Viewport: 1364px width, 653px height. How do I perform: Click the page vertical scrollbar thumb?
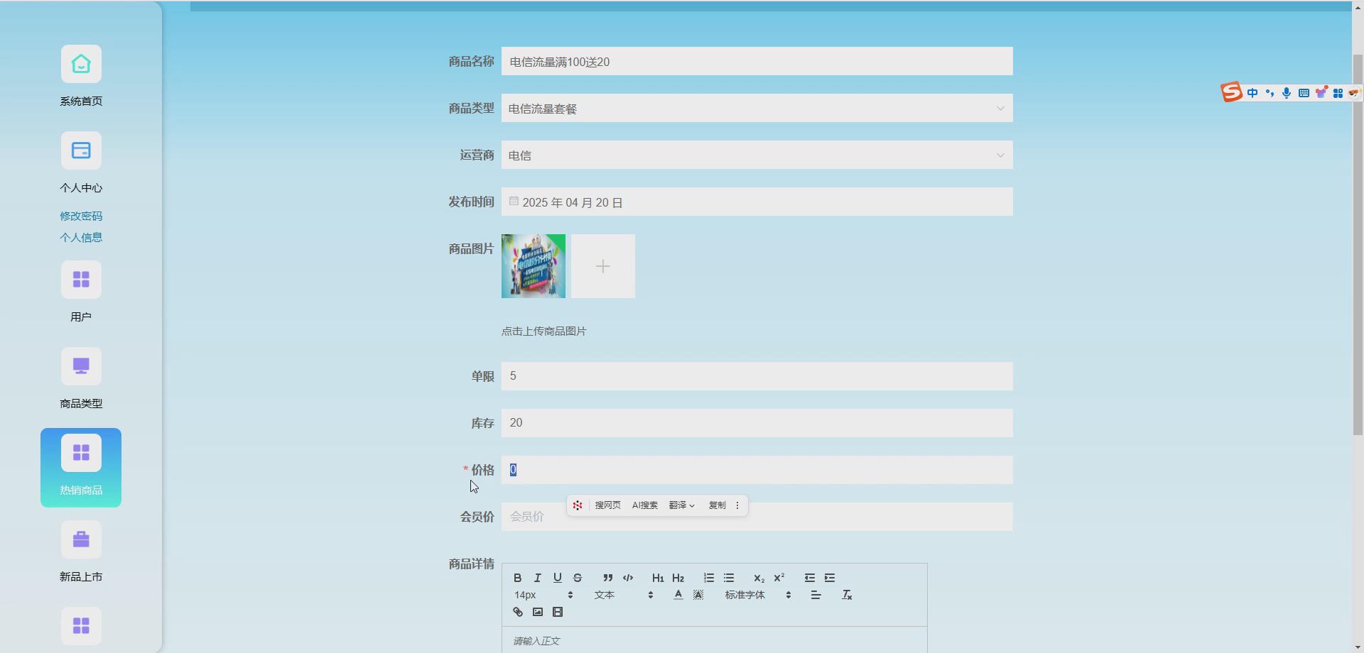coord(1358,245)
